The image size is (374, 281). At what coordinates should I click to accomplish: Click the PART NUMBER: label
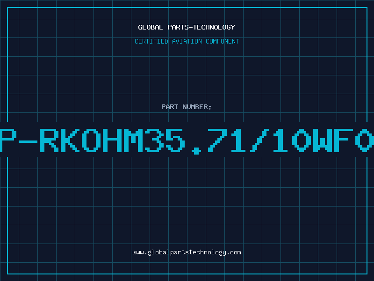[x=187, y=107]
